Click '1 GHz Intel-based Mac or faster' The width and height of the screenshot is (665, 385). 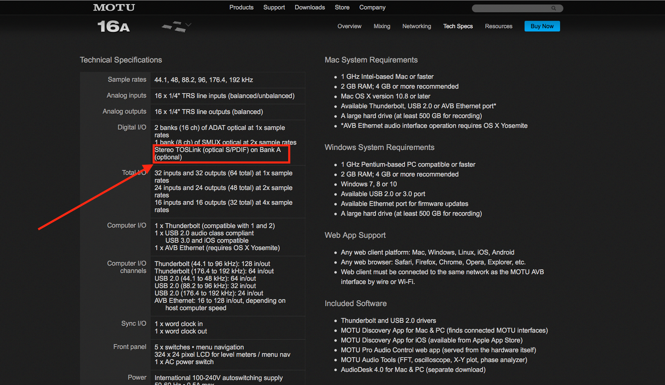(387, 77)
